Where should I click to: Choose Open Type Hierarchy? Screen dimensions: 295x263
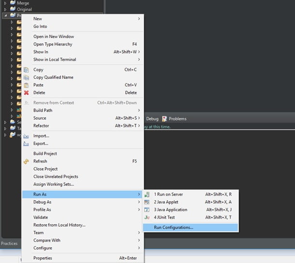83,44
